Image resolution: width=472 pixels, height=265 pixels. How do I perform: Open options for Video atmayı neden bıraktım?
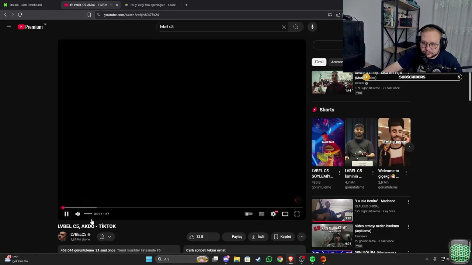click(x=408, y=227)
